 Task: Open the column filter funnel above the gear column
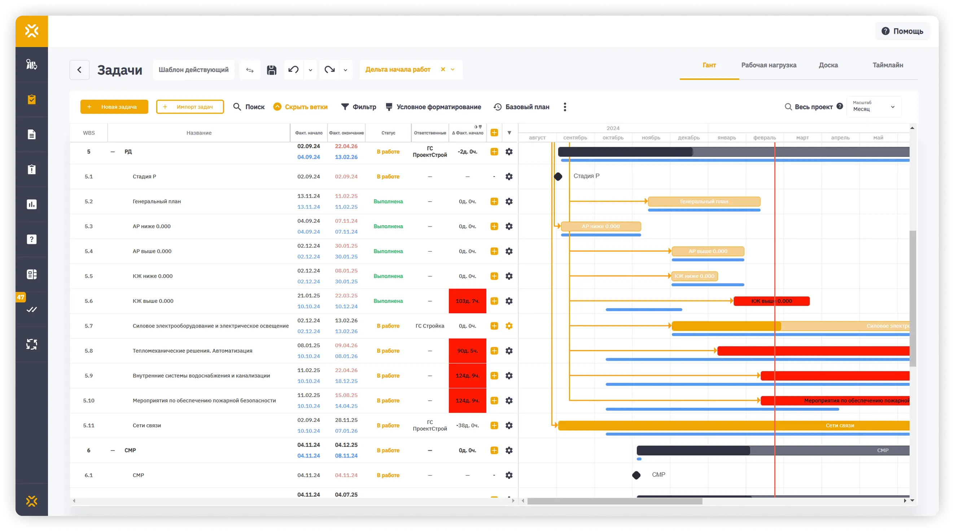(x=509, y=133)
